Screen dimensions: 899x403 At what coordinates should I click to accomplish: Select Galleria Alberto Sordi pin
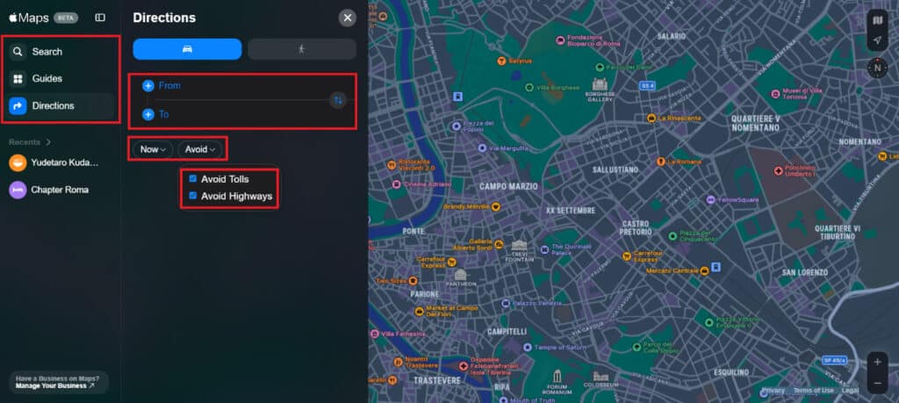[x=499, y=244]
